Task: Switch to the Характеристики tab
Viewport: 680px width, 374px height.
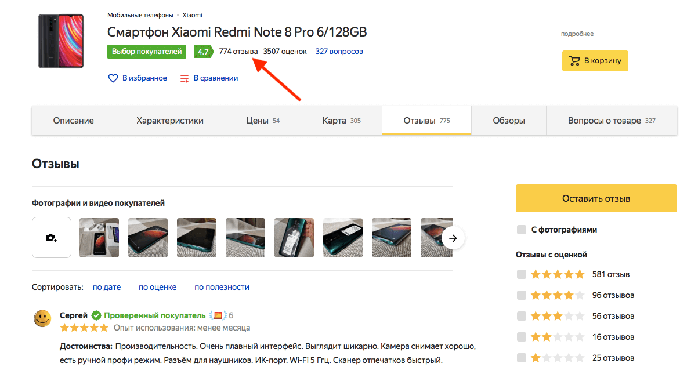Action: tap(169, 120)
